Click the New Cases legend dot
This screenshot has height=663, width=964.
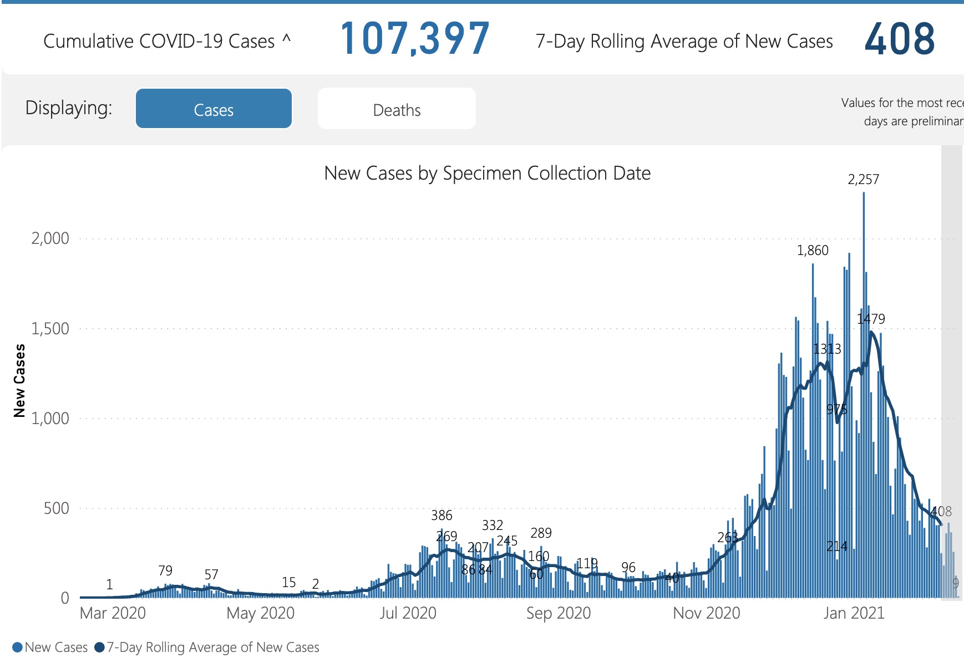tap(17, 647)
